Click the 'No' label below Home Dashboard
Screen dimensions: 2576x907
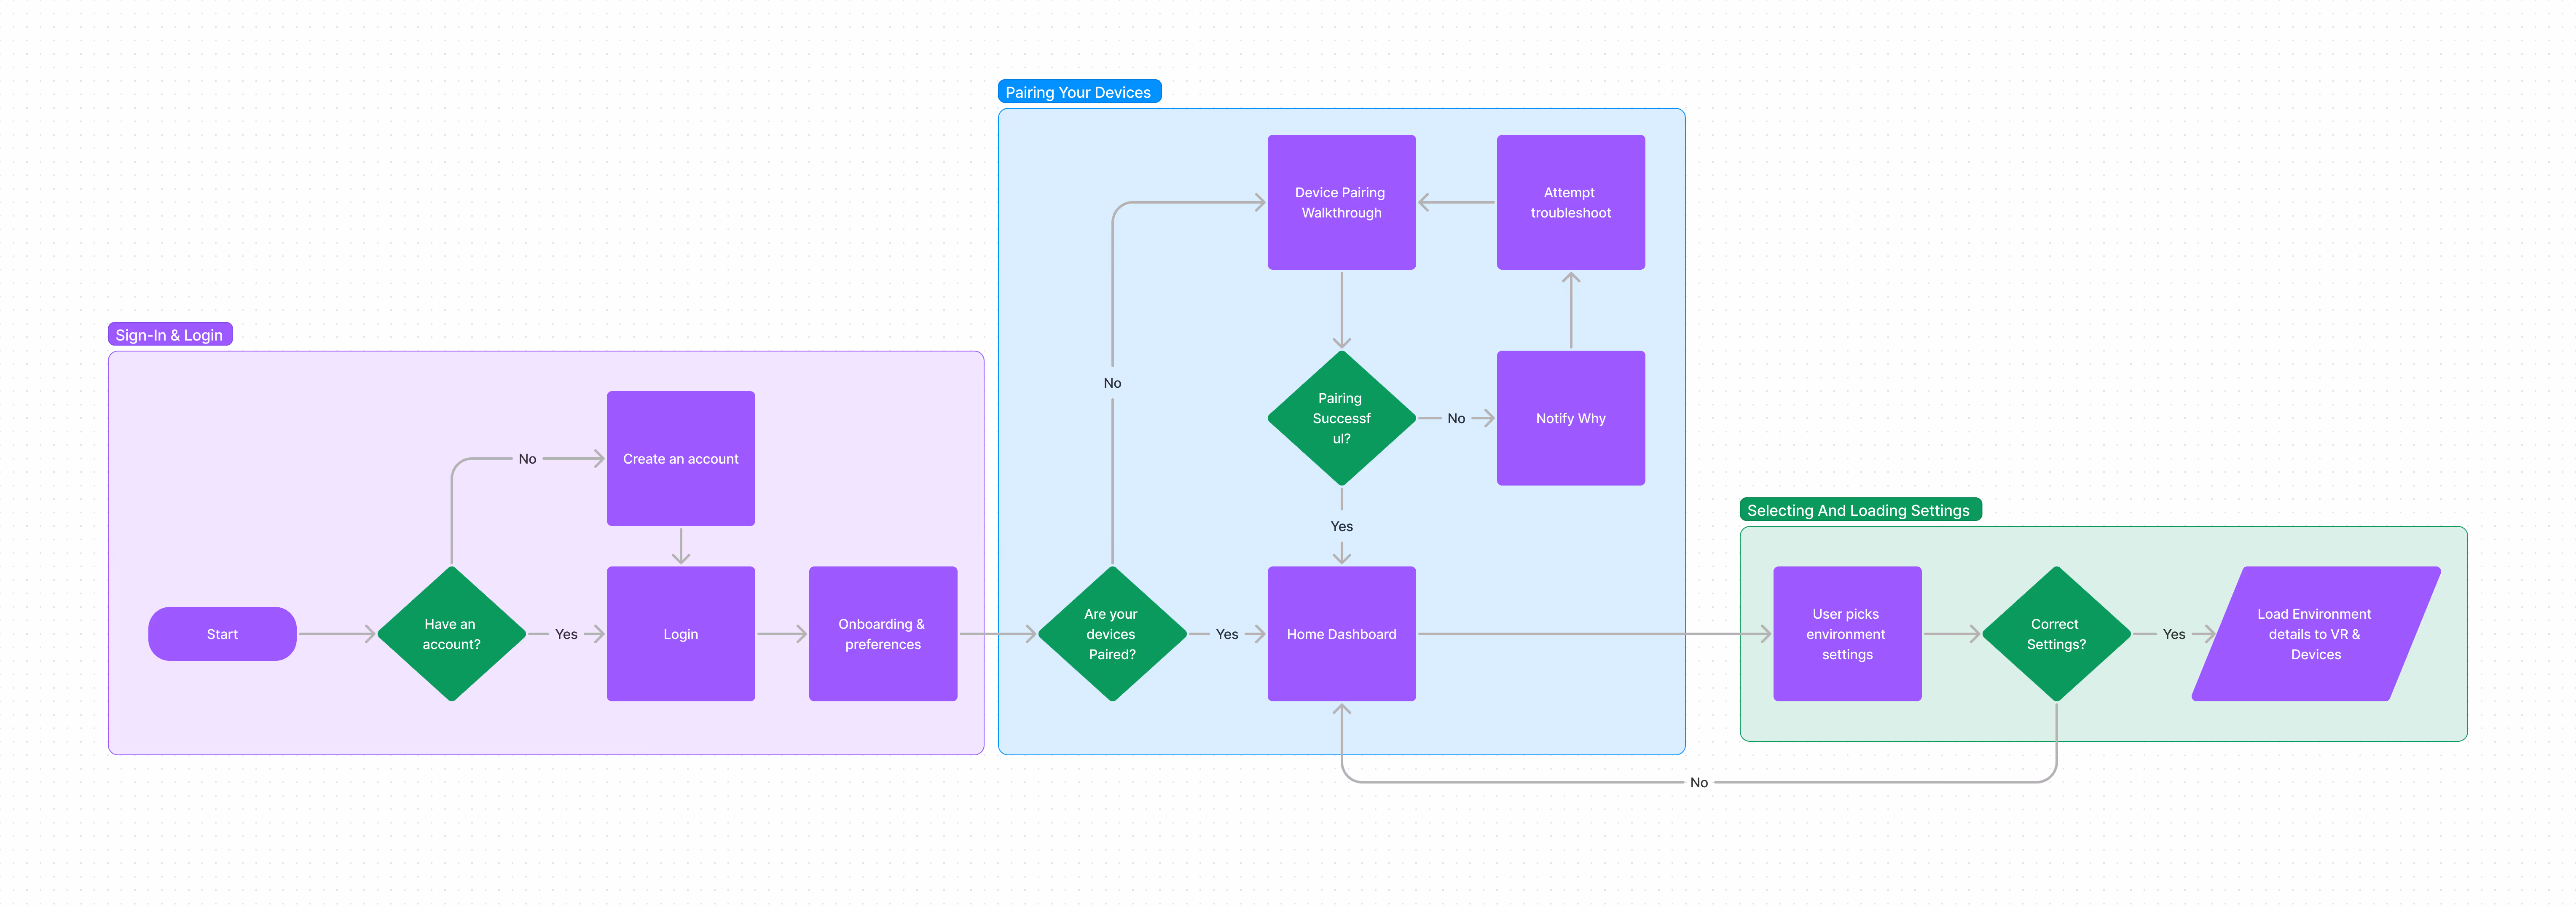1698,782
